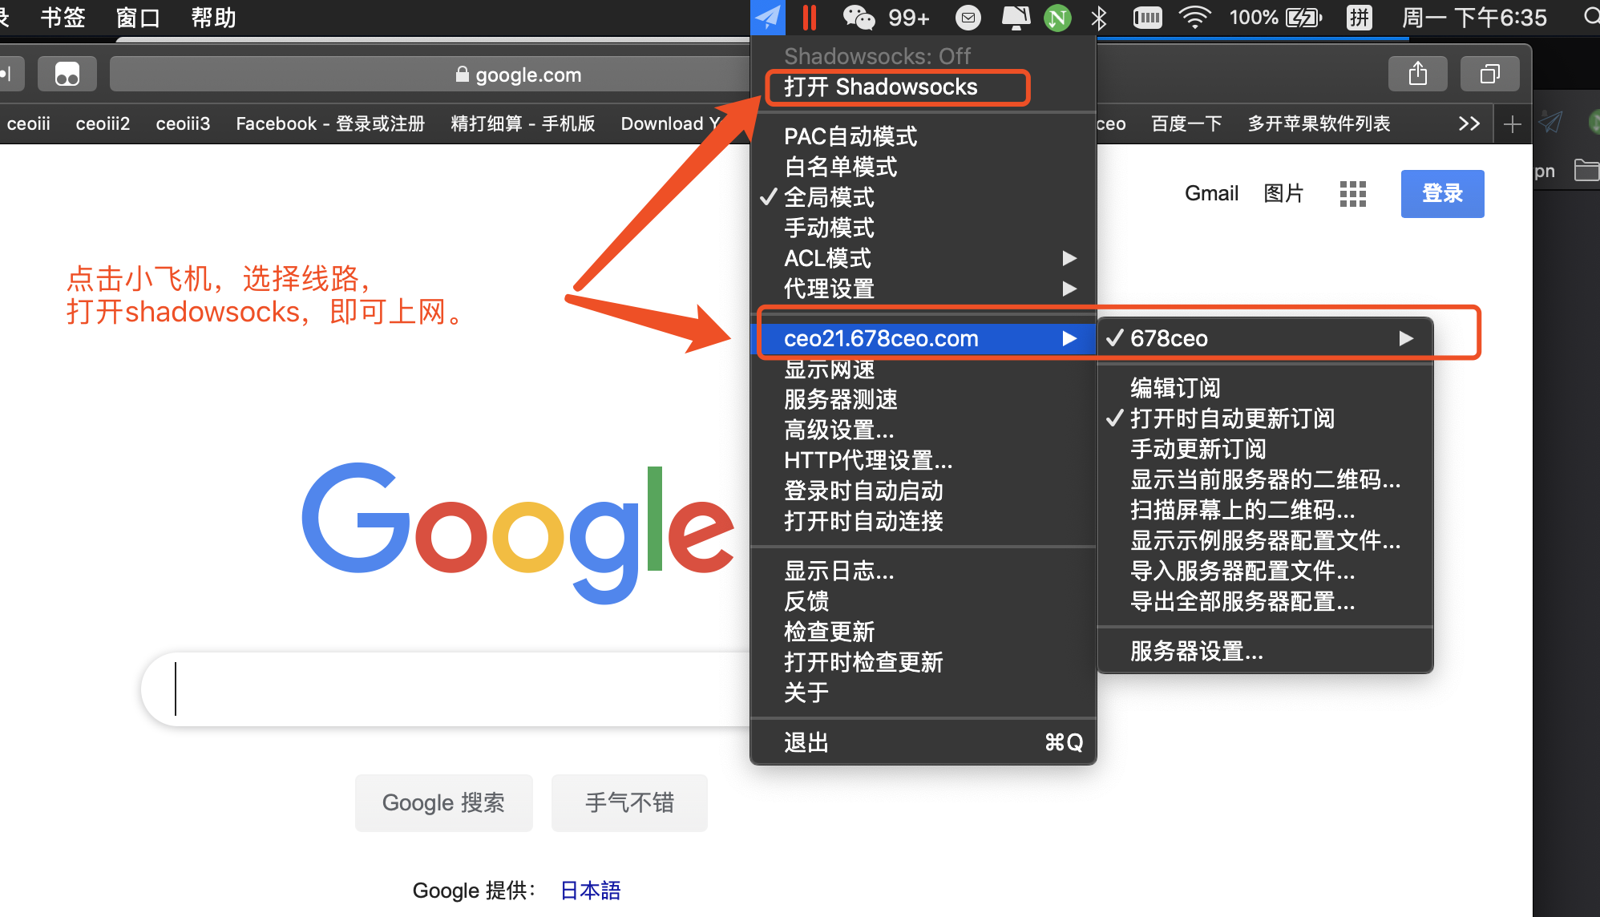The height and width of the screenshot is (917, 1600).
Task: Open the Wi-Fi status menu
Action: click(1194, 17)
